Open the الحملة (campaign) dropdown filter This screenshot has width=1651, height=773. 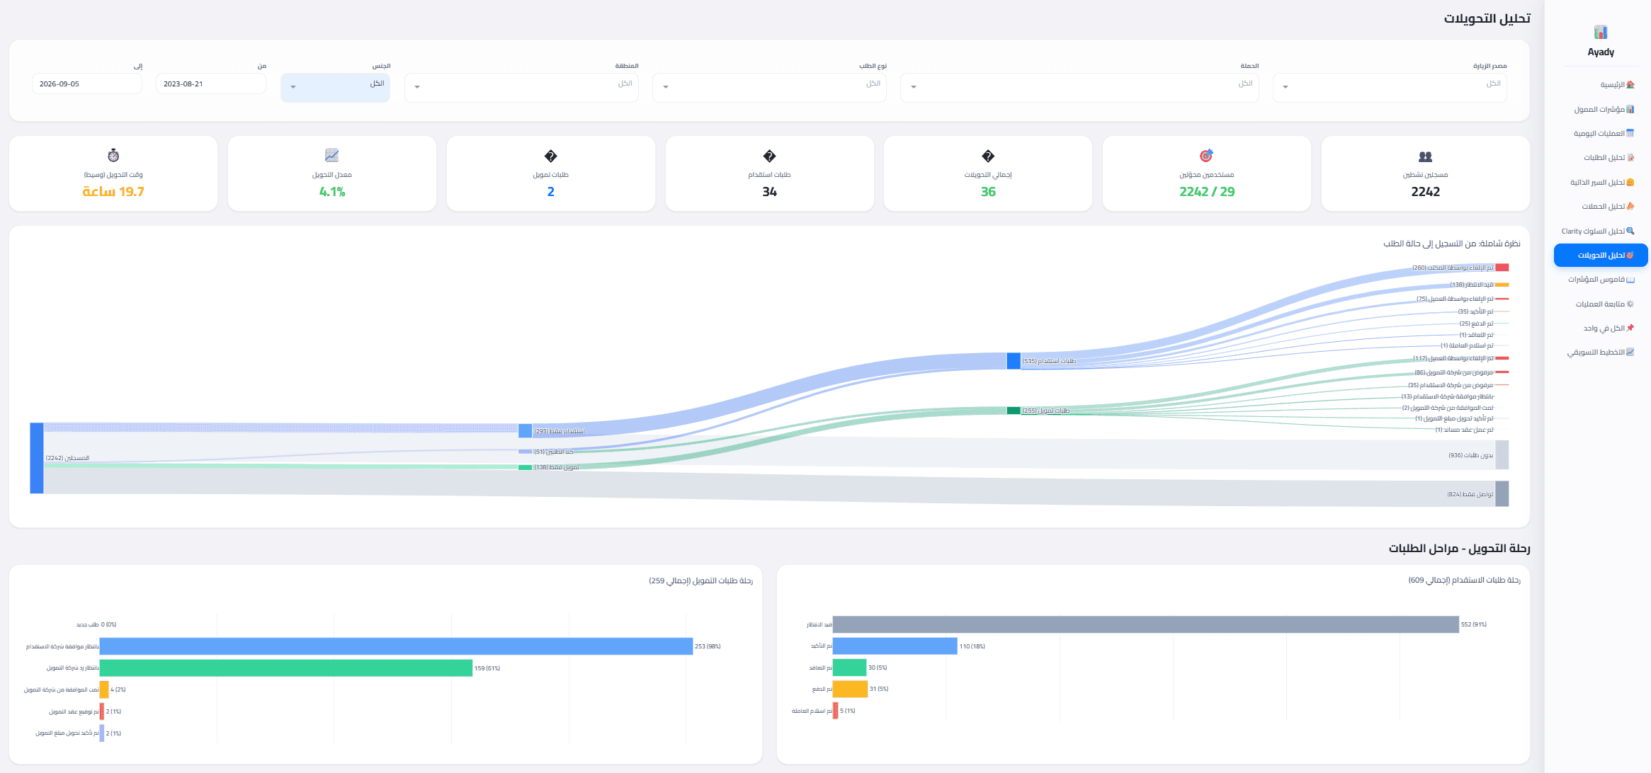coord(1079,87)
